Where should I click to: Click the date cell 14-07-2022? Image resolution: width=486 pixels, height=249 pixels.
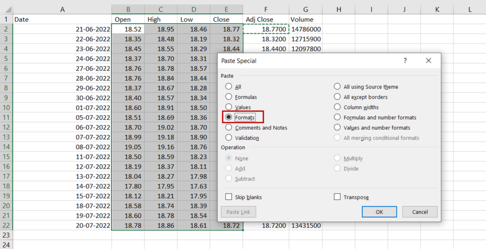(62, 186)
